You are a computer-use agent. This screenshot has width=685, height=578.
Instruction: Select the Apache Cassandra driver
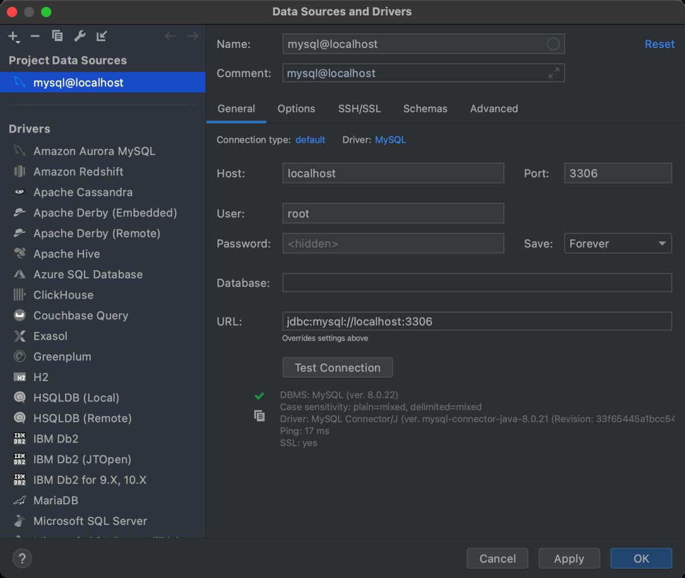pos(103,192)
